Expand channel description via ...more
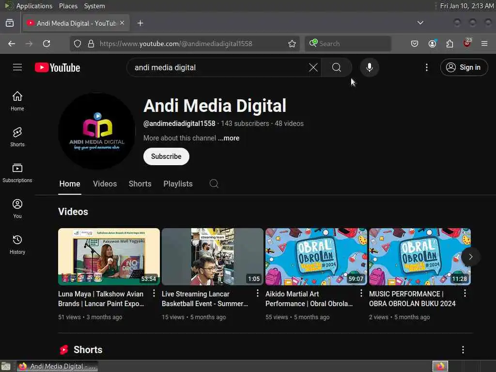This screenshot has width=496, height=372. (x=229, y=138)
